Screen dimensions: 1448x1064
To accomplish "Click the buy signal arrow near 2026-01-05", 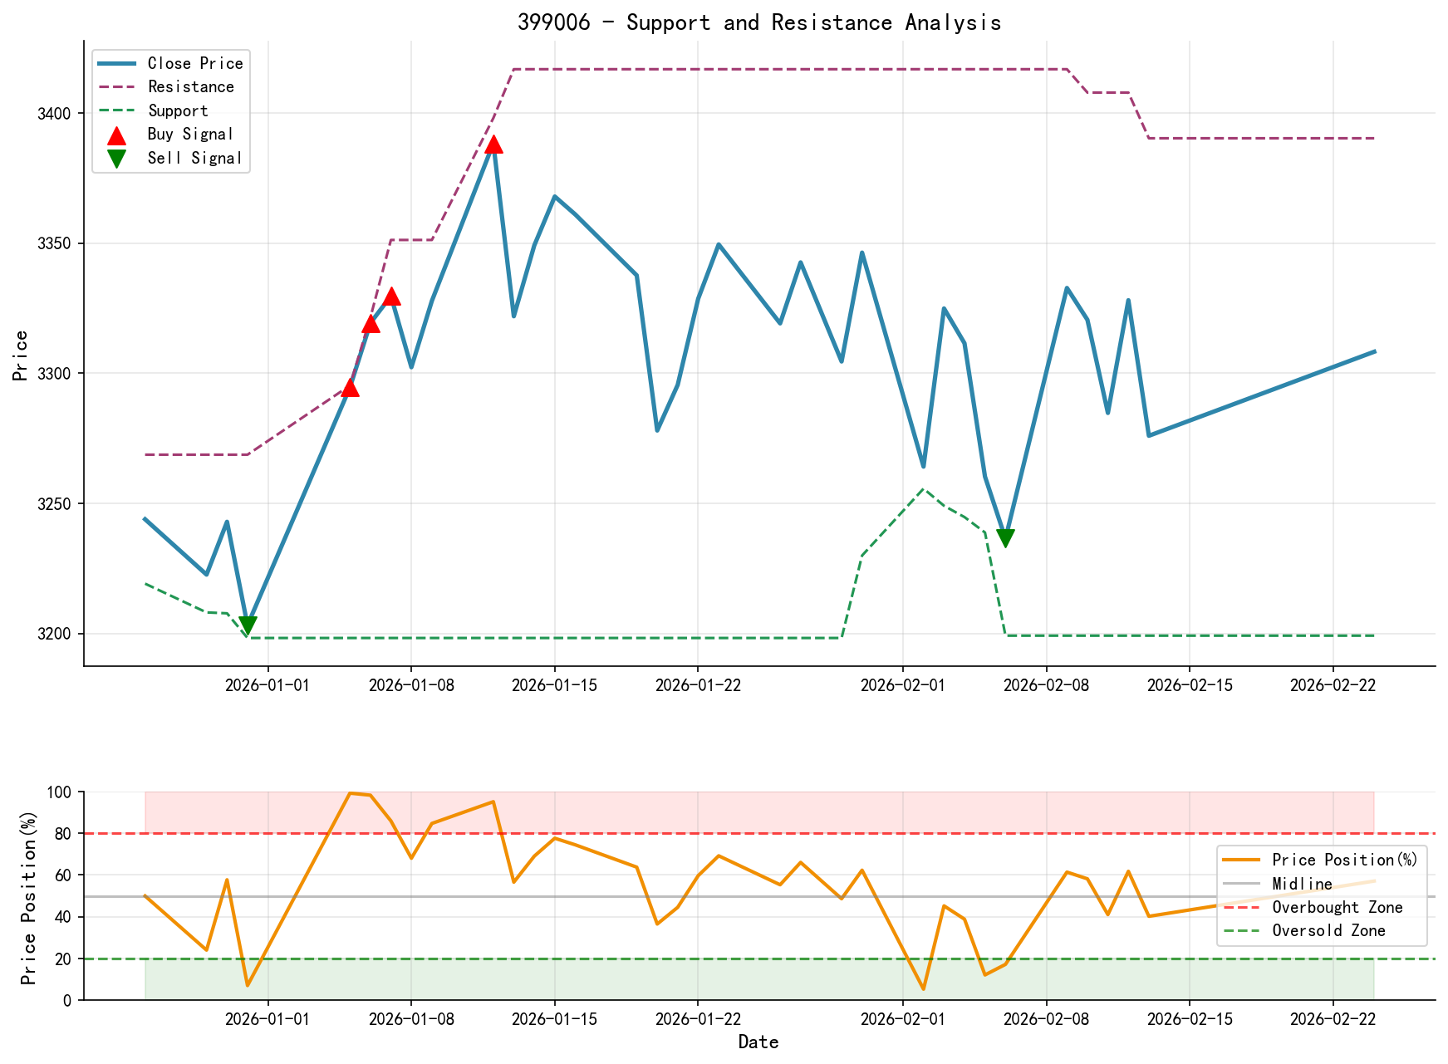I will point(351,388).
